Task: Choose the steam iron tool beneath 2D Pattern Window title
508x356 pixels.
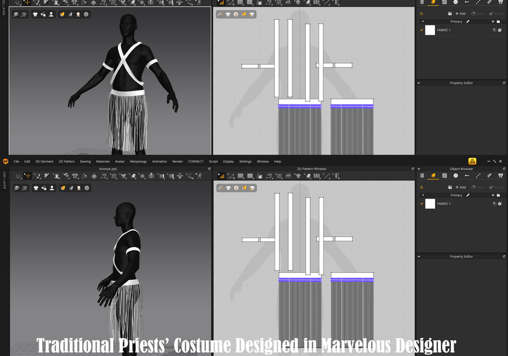Action: tap(288, 176)
